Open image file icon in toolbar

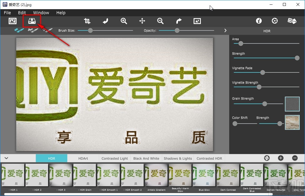(13, 21)
